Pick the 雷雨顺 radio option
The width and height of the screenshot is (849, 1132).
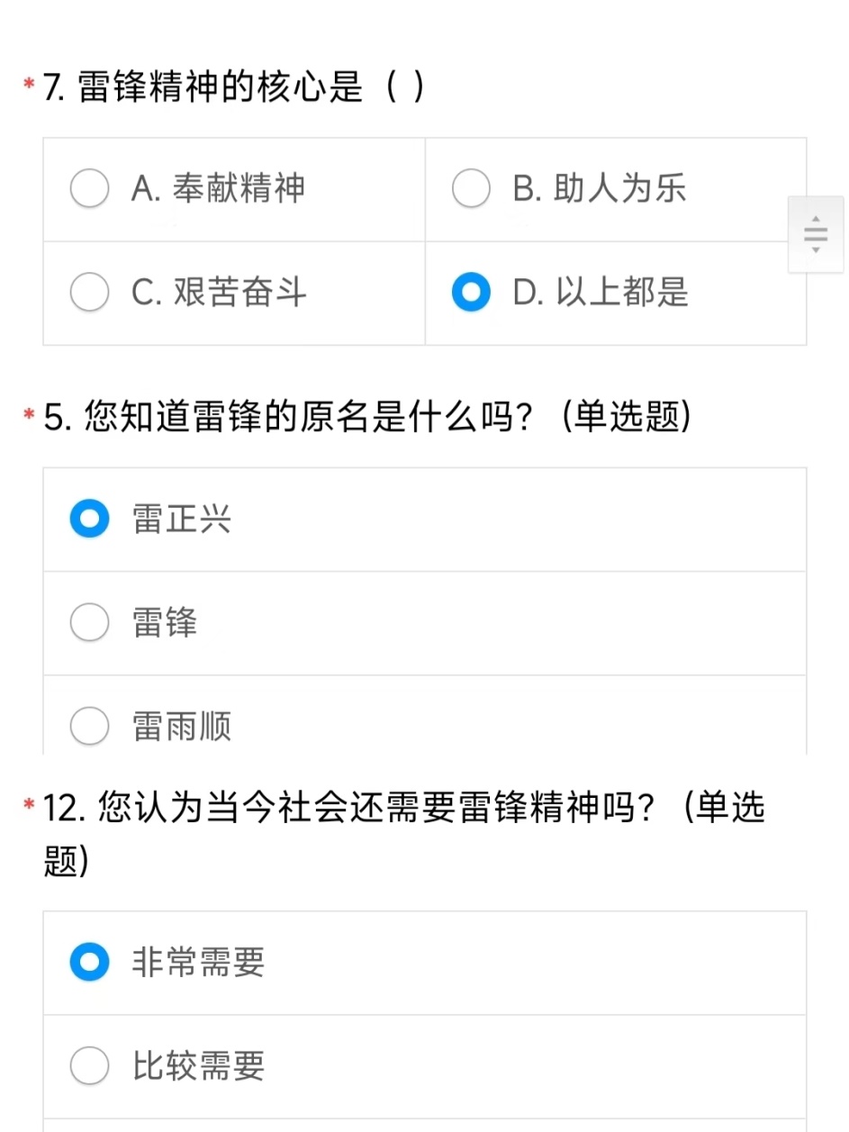[x=89, y=727]
